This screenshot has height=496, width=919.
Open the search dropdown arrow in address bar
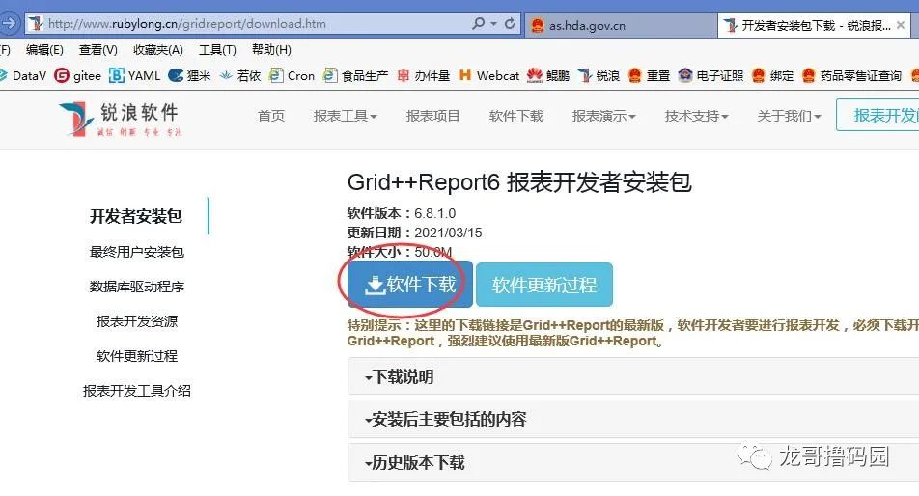pos(493,24)
